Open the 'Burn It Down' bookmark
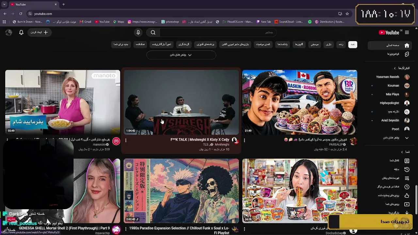The width and height of the screenshot is (418, 235). (x=27, y=22)
